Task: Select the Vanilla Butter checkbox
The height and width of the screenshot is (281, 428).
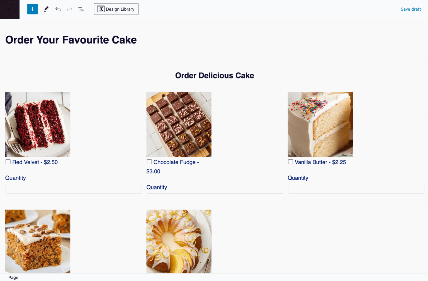Action: pos(290,162)
